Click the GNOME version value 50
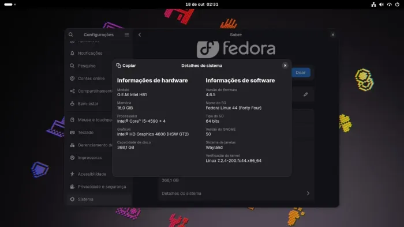Image resolution: width=404 pixels, height=227 pixels. [x=208, y=134]
